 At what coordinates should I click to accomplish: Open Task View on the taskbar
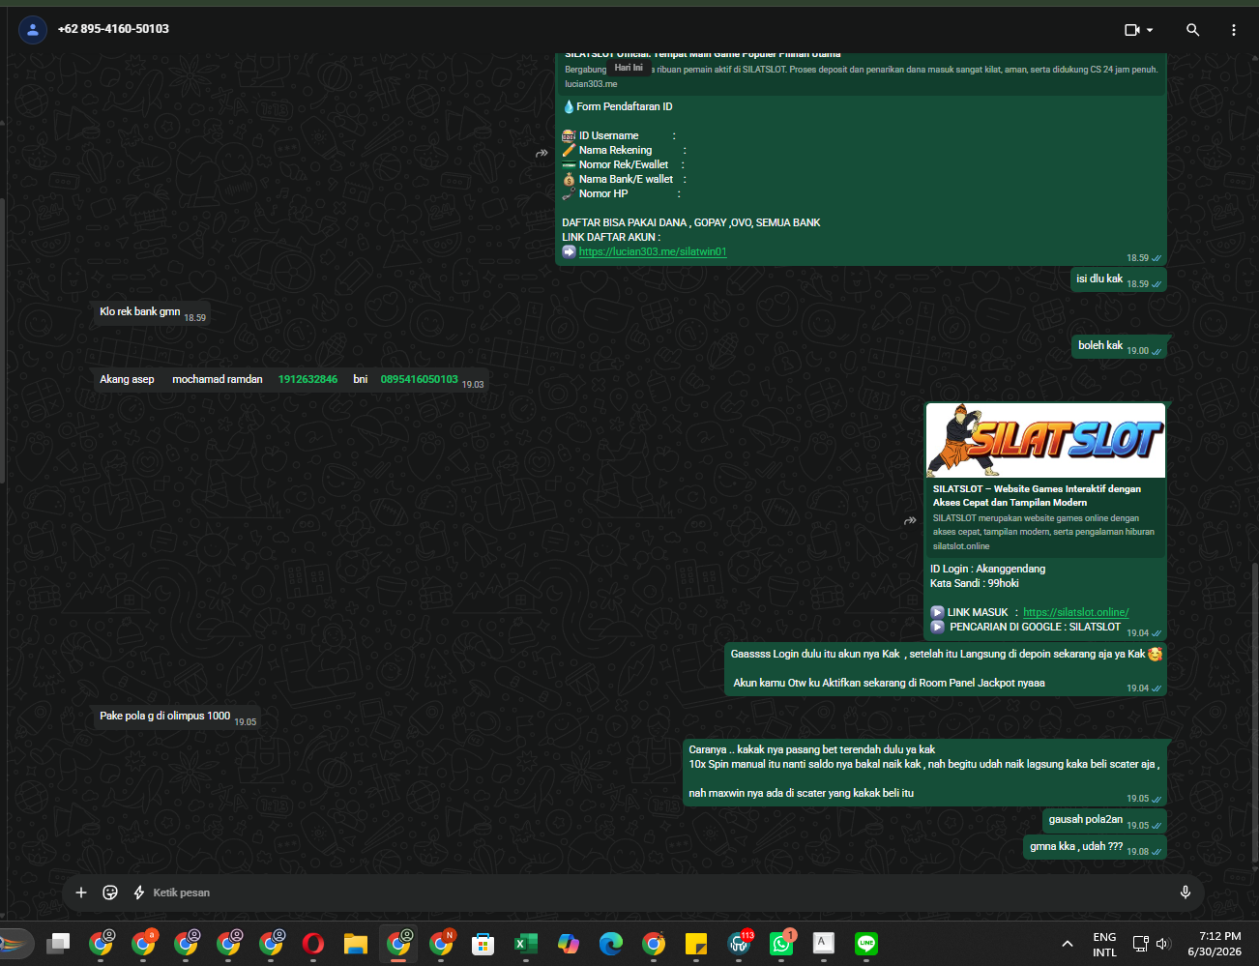pos(58,943)
